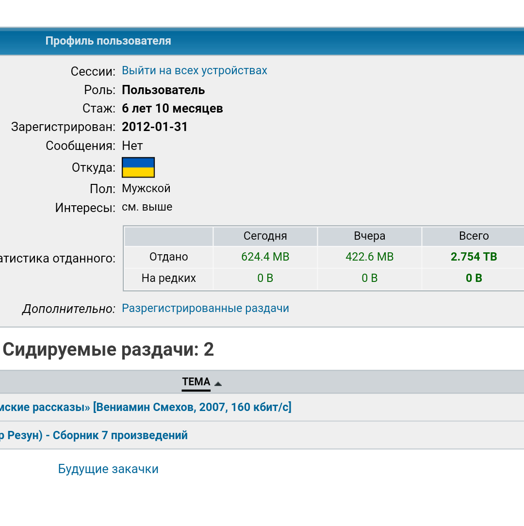Click the 'Отдано' row label
Image resolution: width=524 pixels, height=526 pixels.
click(168, 257)
